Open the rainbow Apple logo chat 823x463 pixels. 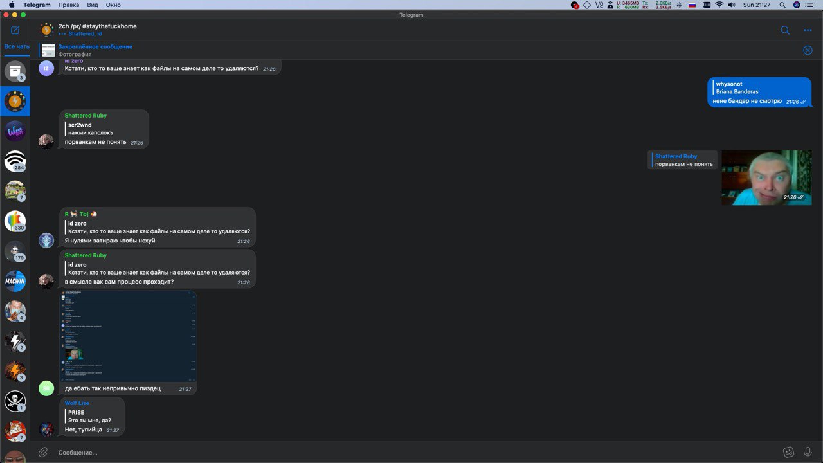15,221
